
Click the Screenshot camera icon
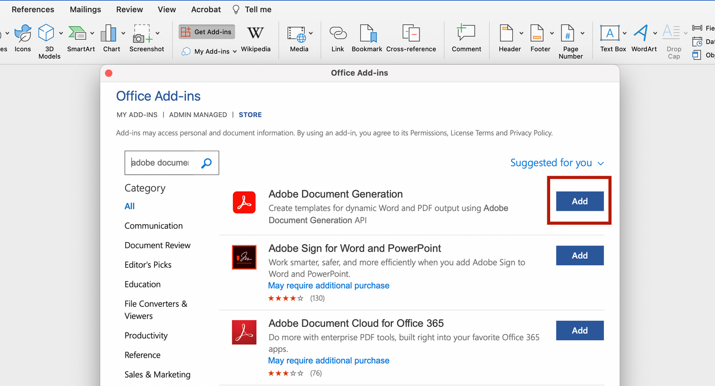coord(142,33)
